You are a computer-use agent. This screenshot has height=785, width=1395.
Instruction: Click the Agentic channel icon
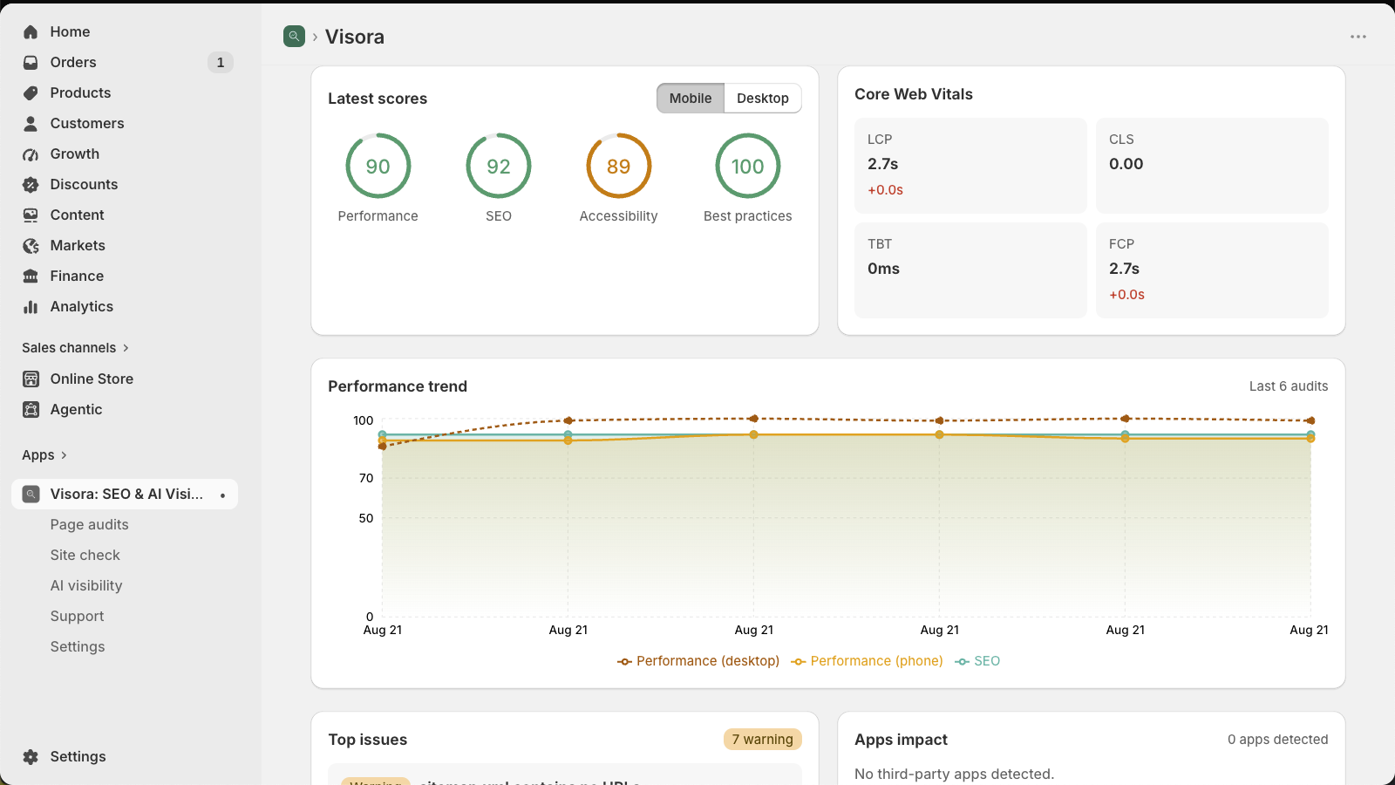click(31, 410)
